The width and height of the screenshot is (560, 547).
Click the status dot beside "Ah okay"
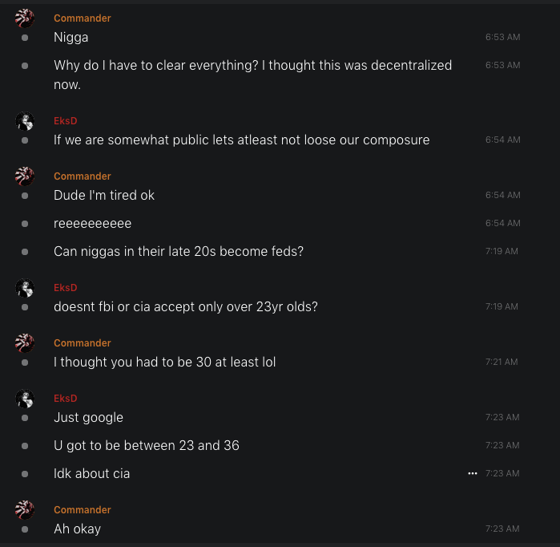click(25, 529)
